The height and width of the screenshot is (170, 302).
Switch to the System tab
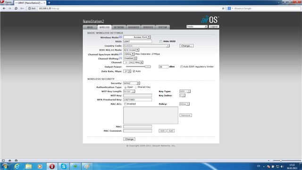coord(162,27)
